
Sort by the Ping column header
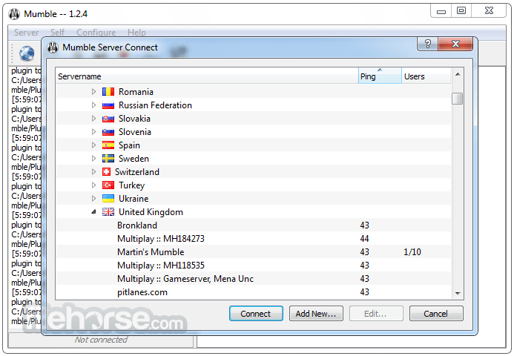(x=380, y=76)
